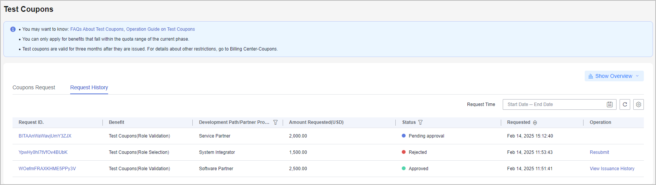
Task: Select the Request History tab
Action: pyautogui.click(x=89, y=87)
